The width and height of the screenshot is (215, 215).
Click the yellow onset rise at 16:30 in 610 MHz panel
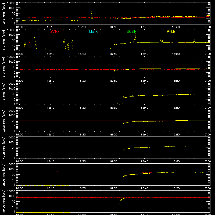(114, 74)
